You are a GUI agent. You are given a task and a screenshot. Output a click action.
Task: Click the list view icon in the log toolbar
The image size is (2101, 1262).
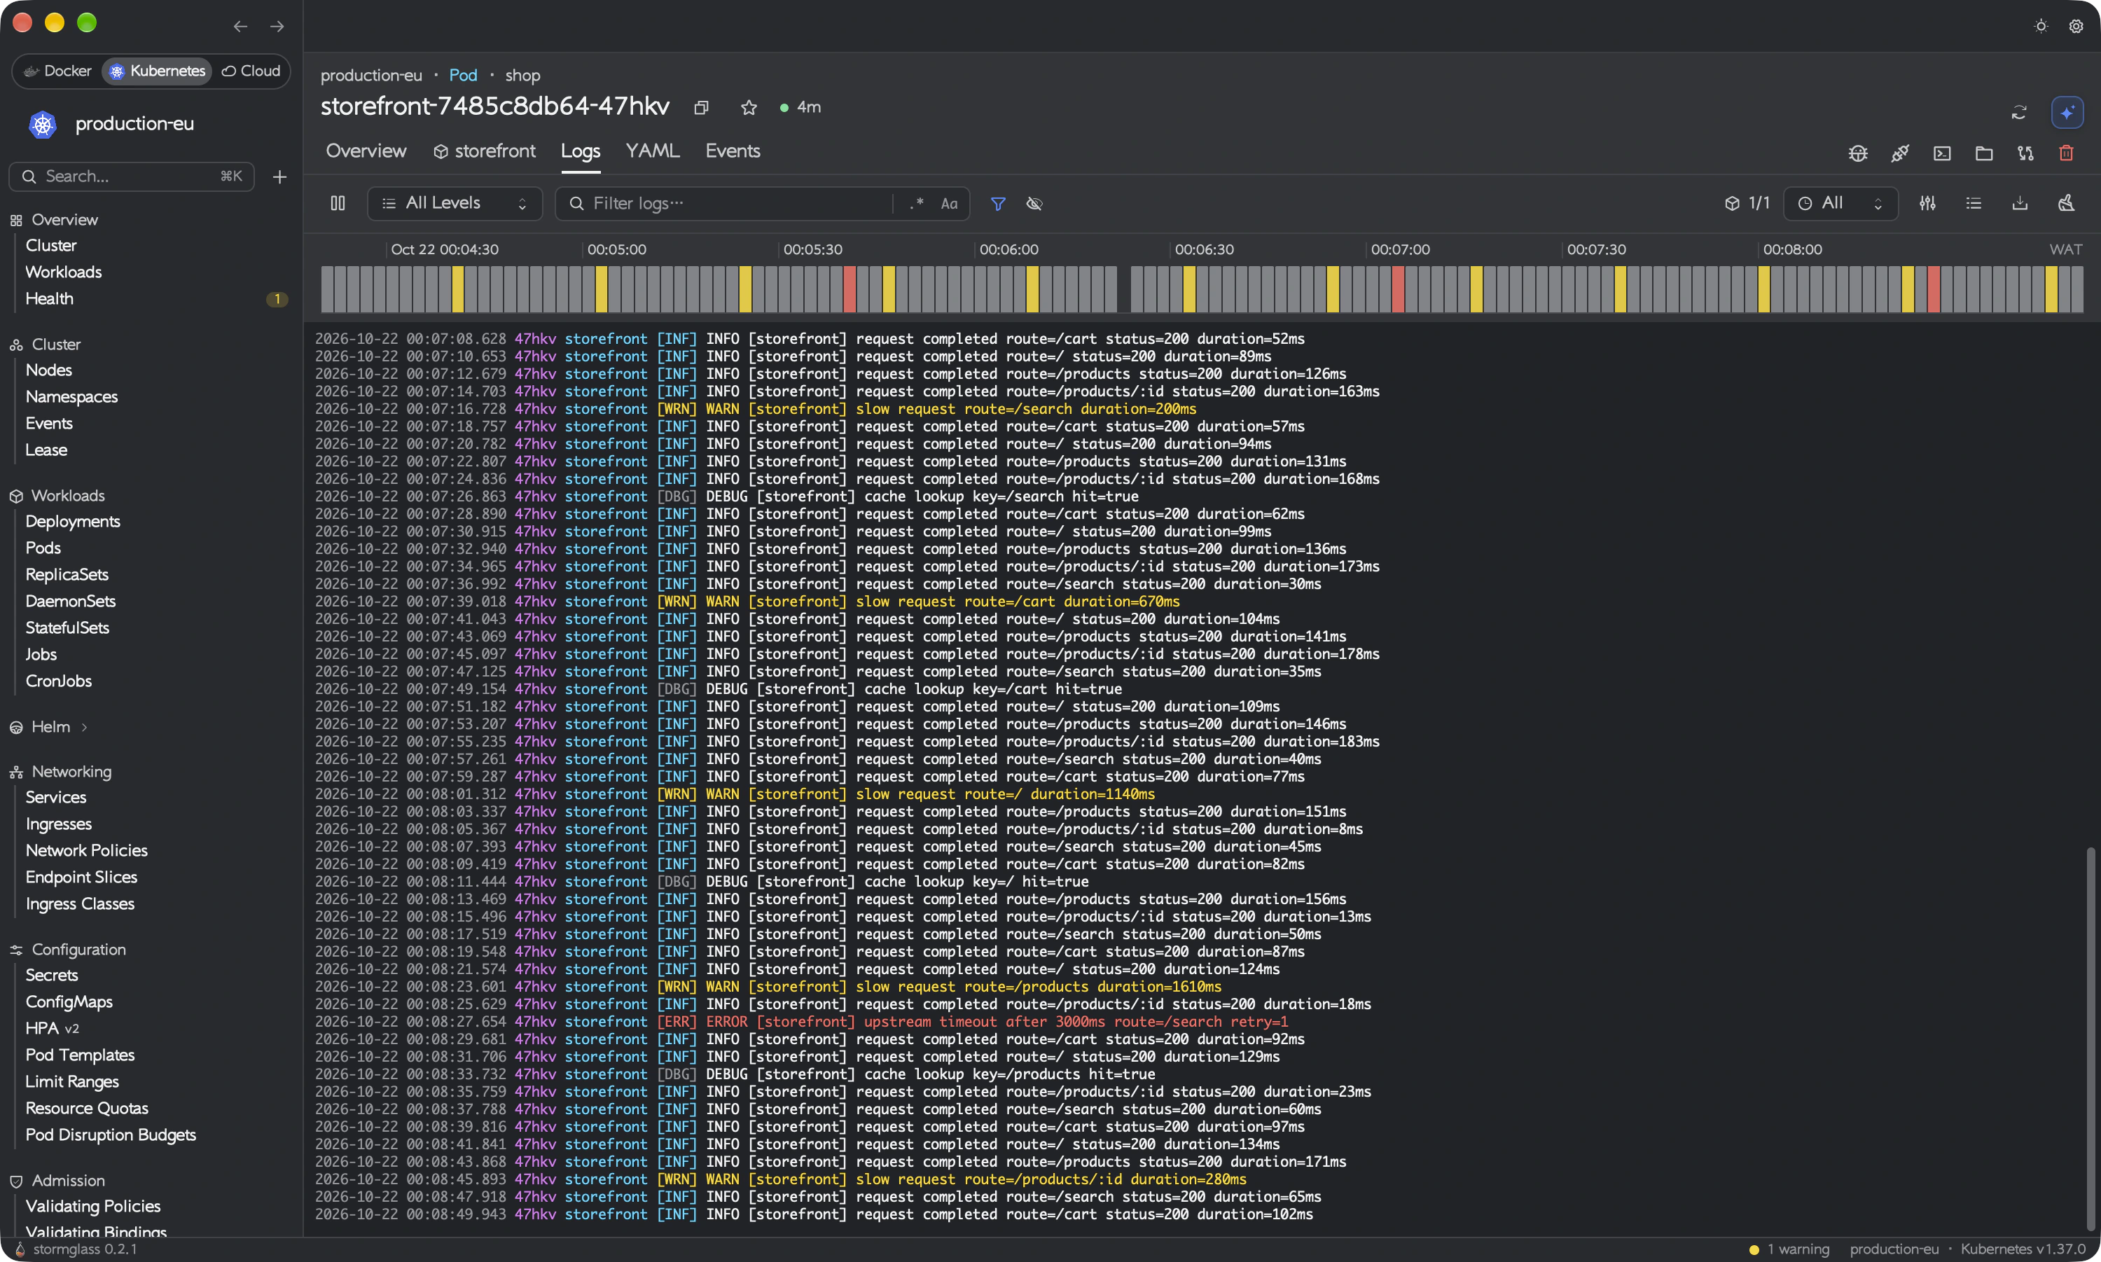[x=1974, y=203]
